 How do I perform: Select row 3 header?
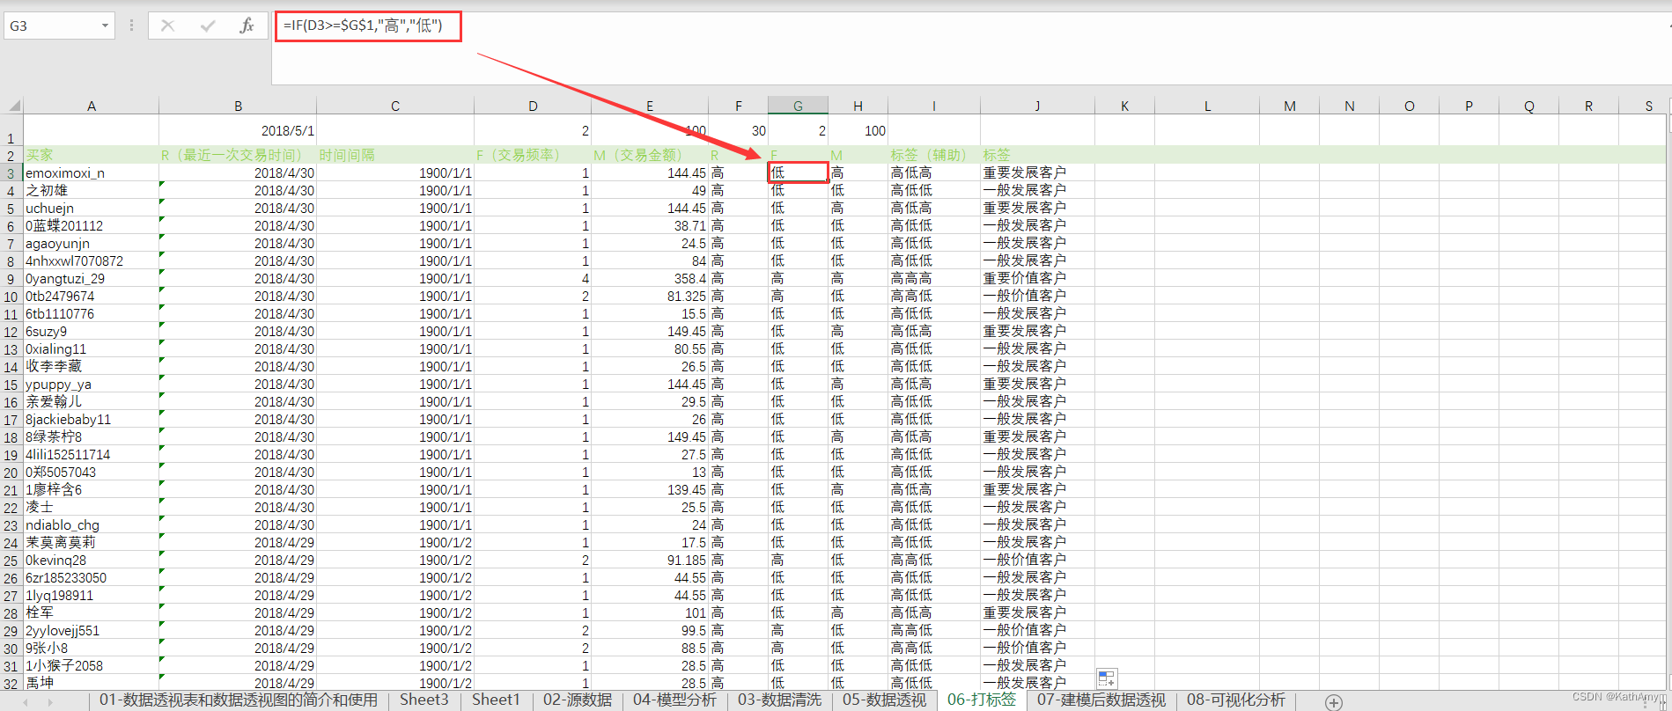11,173
